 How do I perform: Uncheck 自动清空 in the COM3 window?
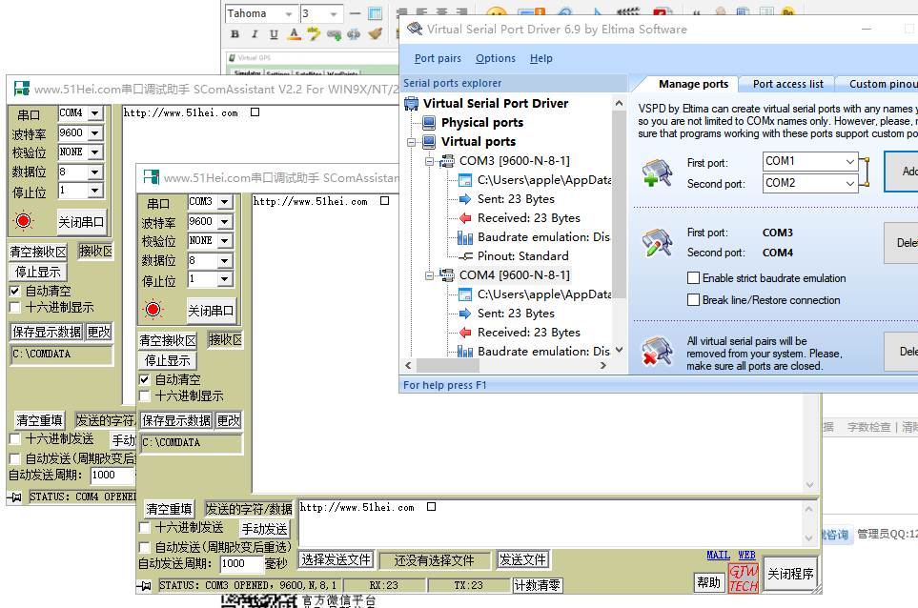145,380
